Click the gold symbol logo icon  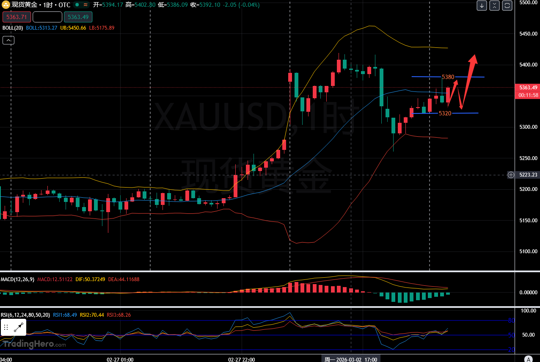tap(6, 5)
